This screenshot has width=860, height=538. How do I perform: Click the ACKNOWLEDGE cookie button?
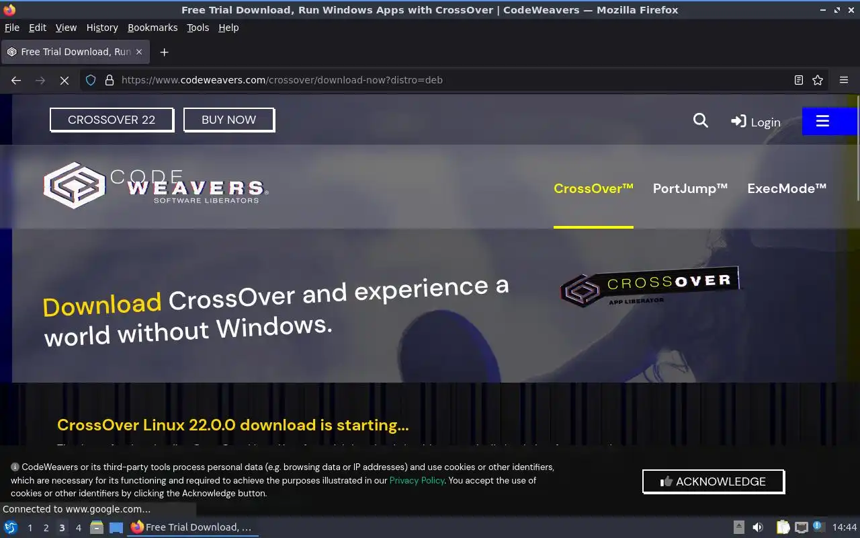714,482
